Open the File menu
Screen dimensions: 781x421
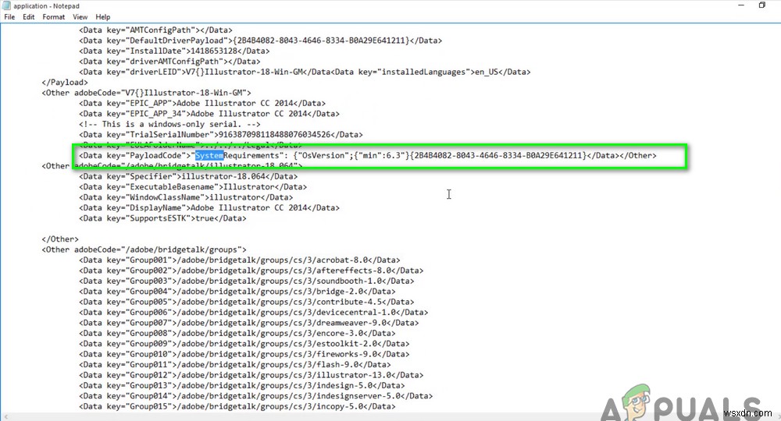pyautogui.click(x=9, y=17)
